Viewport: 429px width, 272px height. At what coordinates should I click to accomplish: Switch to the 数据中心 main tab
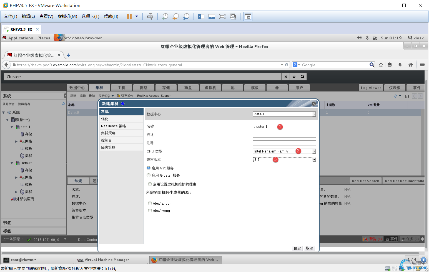[77, 88]
